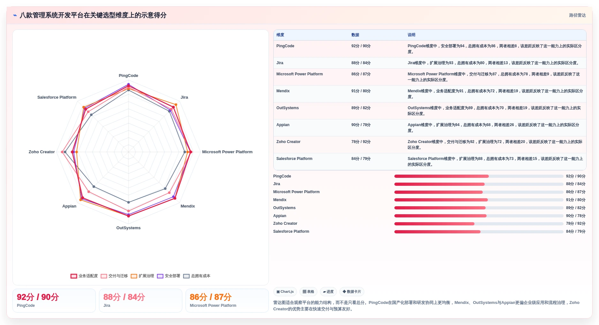
Task: Click the 说明 column header
Action: [411, 35]
